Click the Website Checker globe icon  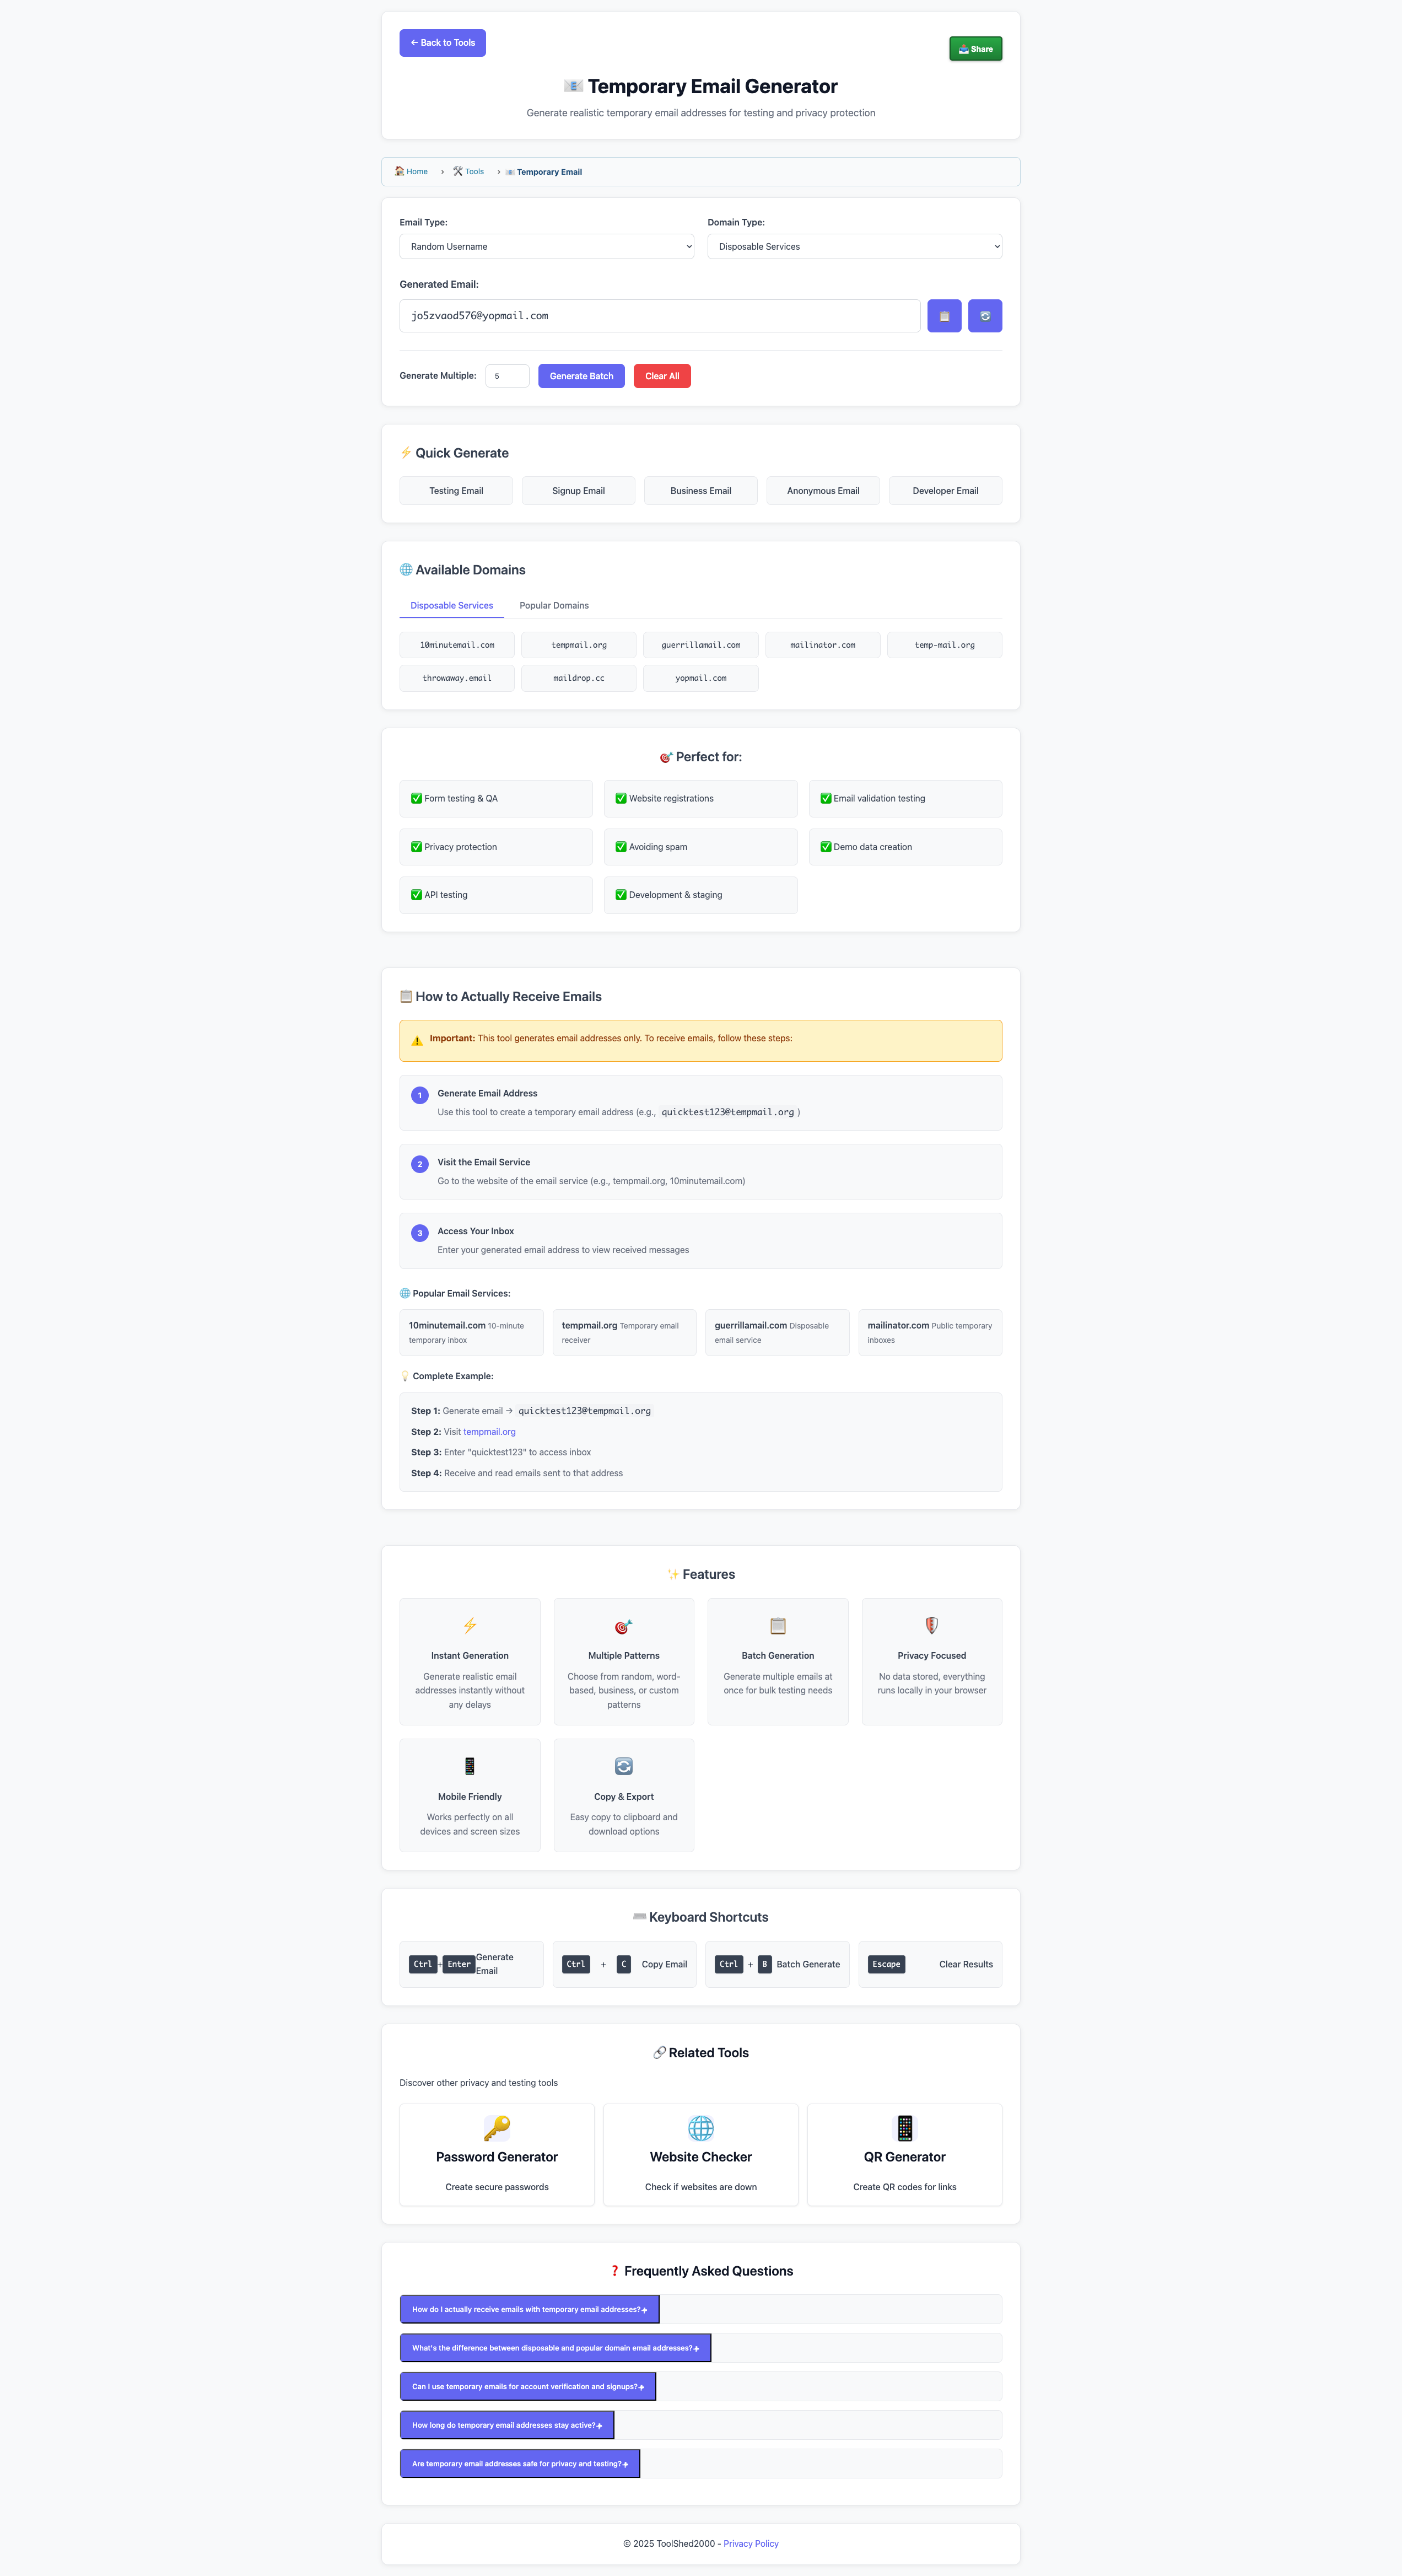point(700,2127)
